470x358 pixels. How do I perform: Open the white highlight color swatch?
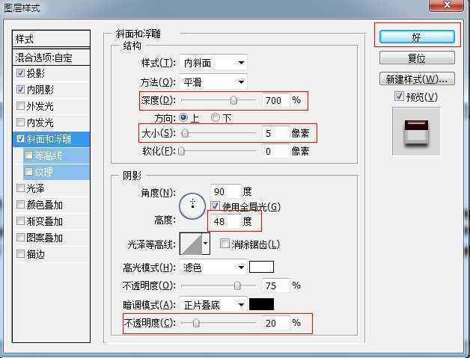261,267
